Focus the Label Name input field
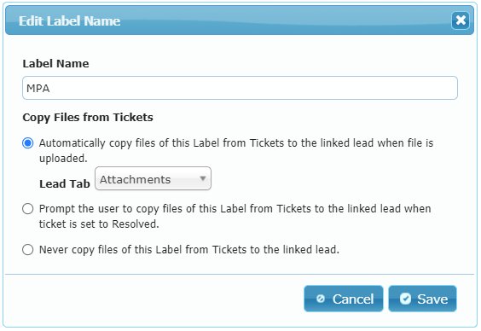Screen dimensions: 481x331 [240, 88]
